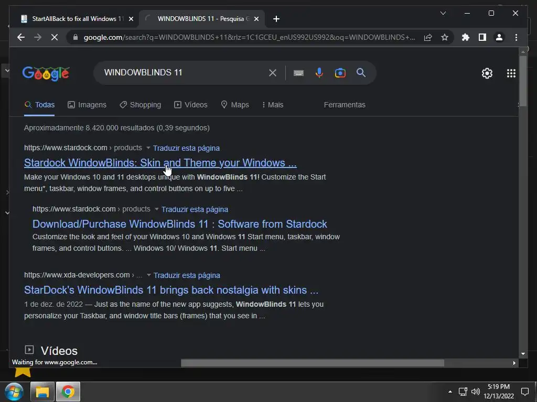The width and height of the screenshot is (537, 402).
Task: Switch to Maps results
Action: [x=235, y=105]
